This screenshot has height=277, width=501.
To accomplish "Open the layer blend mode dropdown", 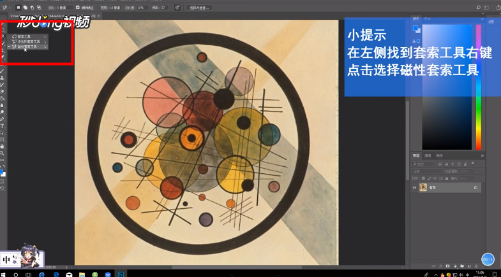I will 427,171.
